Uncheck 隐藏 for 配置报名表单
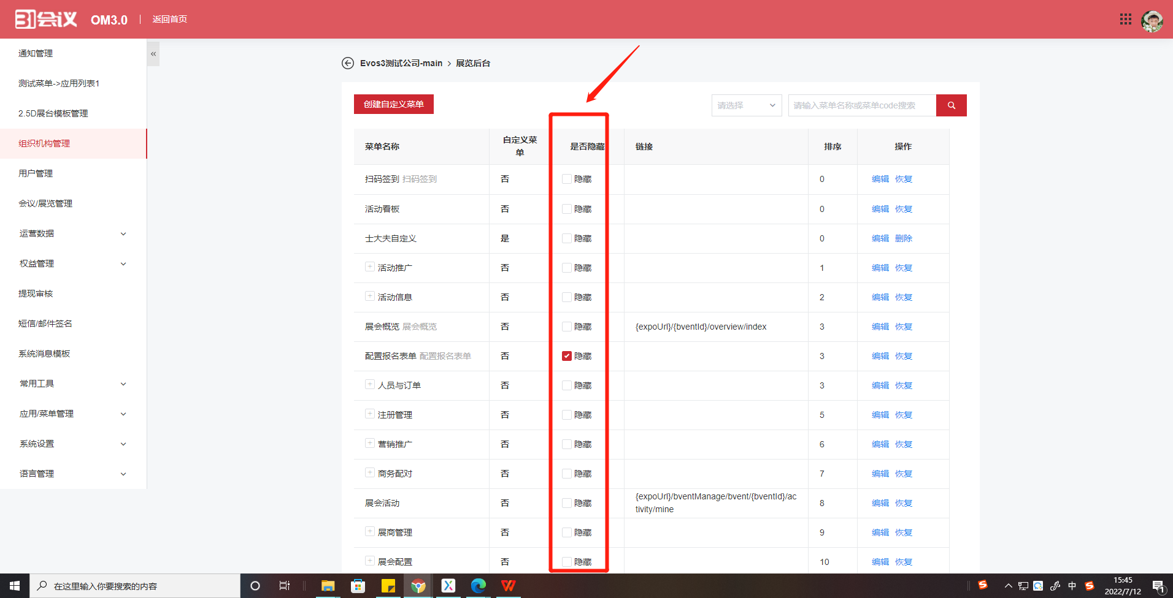 [x=566, y=356]
